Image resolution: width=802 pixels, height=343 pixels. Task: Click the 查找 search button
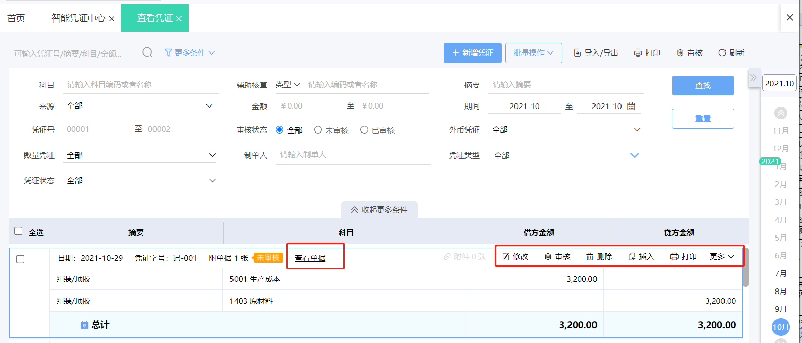[x=703, y=86]
